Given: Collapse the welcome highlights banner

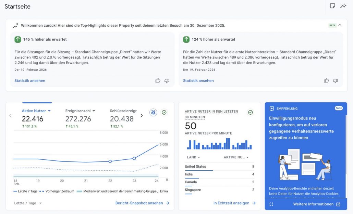Looking at the screenshot, I should pyautogui.click(x=340, y=25).
